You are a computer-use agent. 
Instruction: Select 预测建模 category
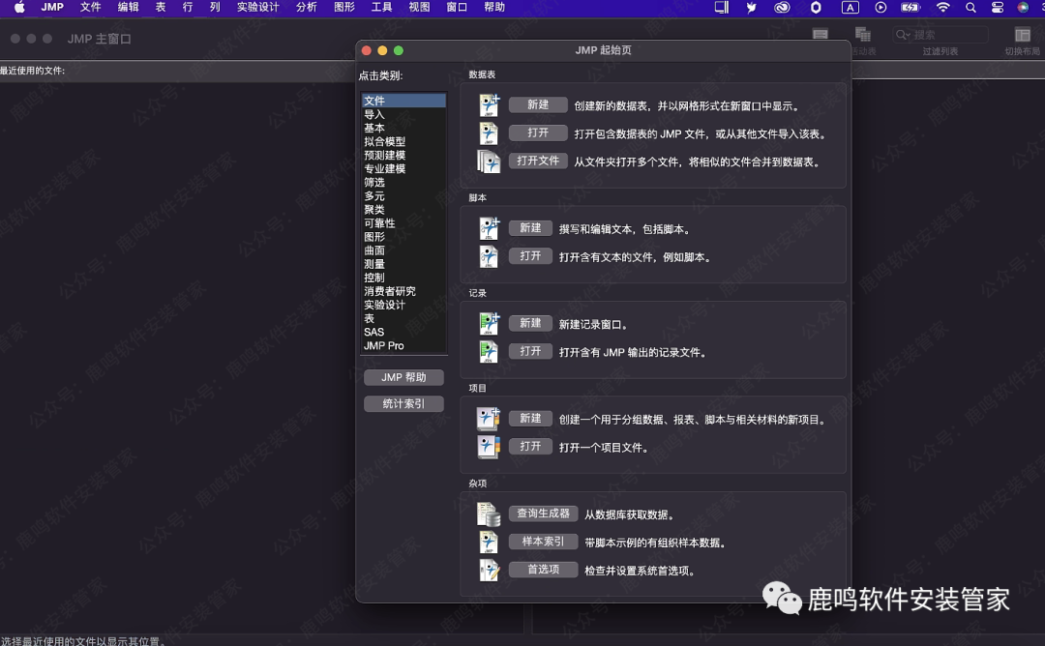[x=403, y=155]
